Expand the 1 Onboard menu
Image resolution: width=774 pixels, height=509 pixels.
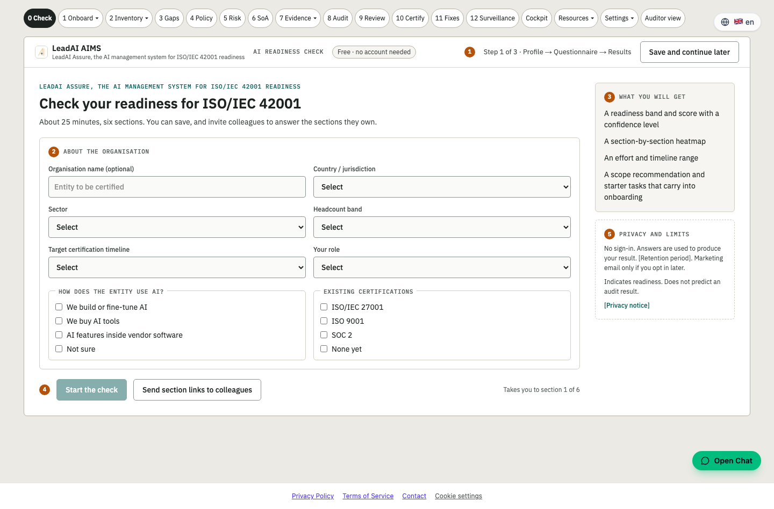81,18
